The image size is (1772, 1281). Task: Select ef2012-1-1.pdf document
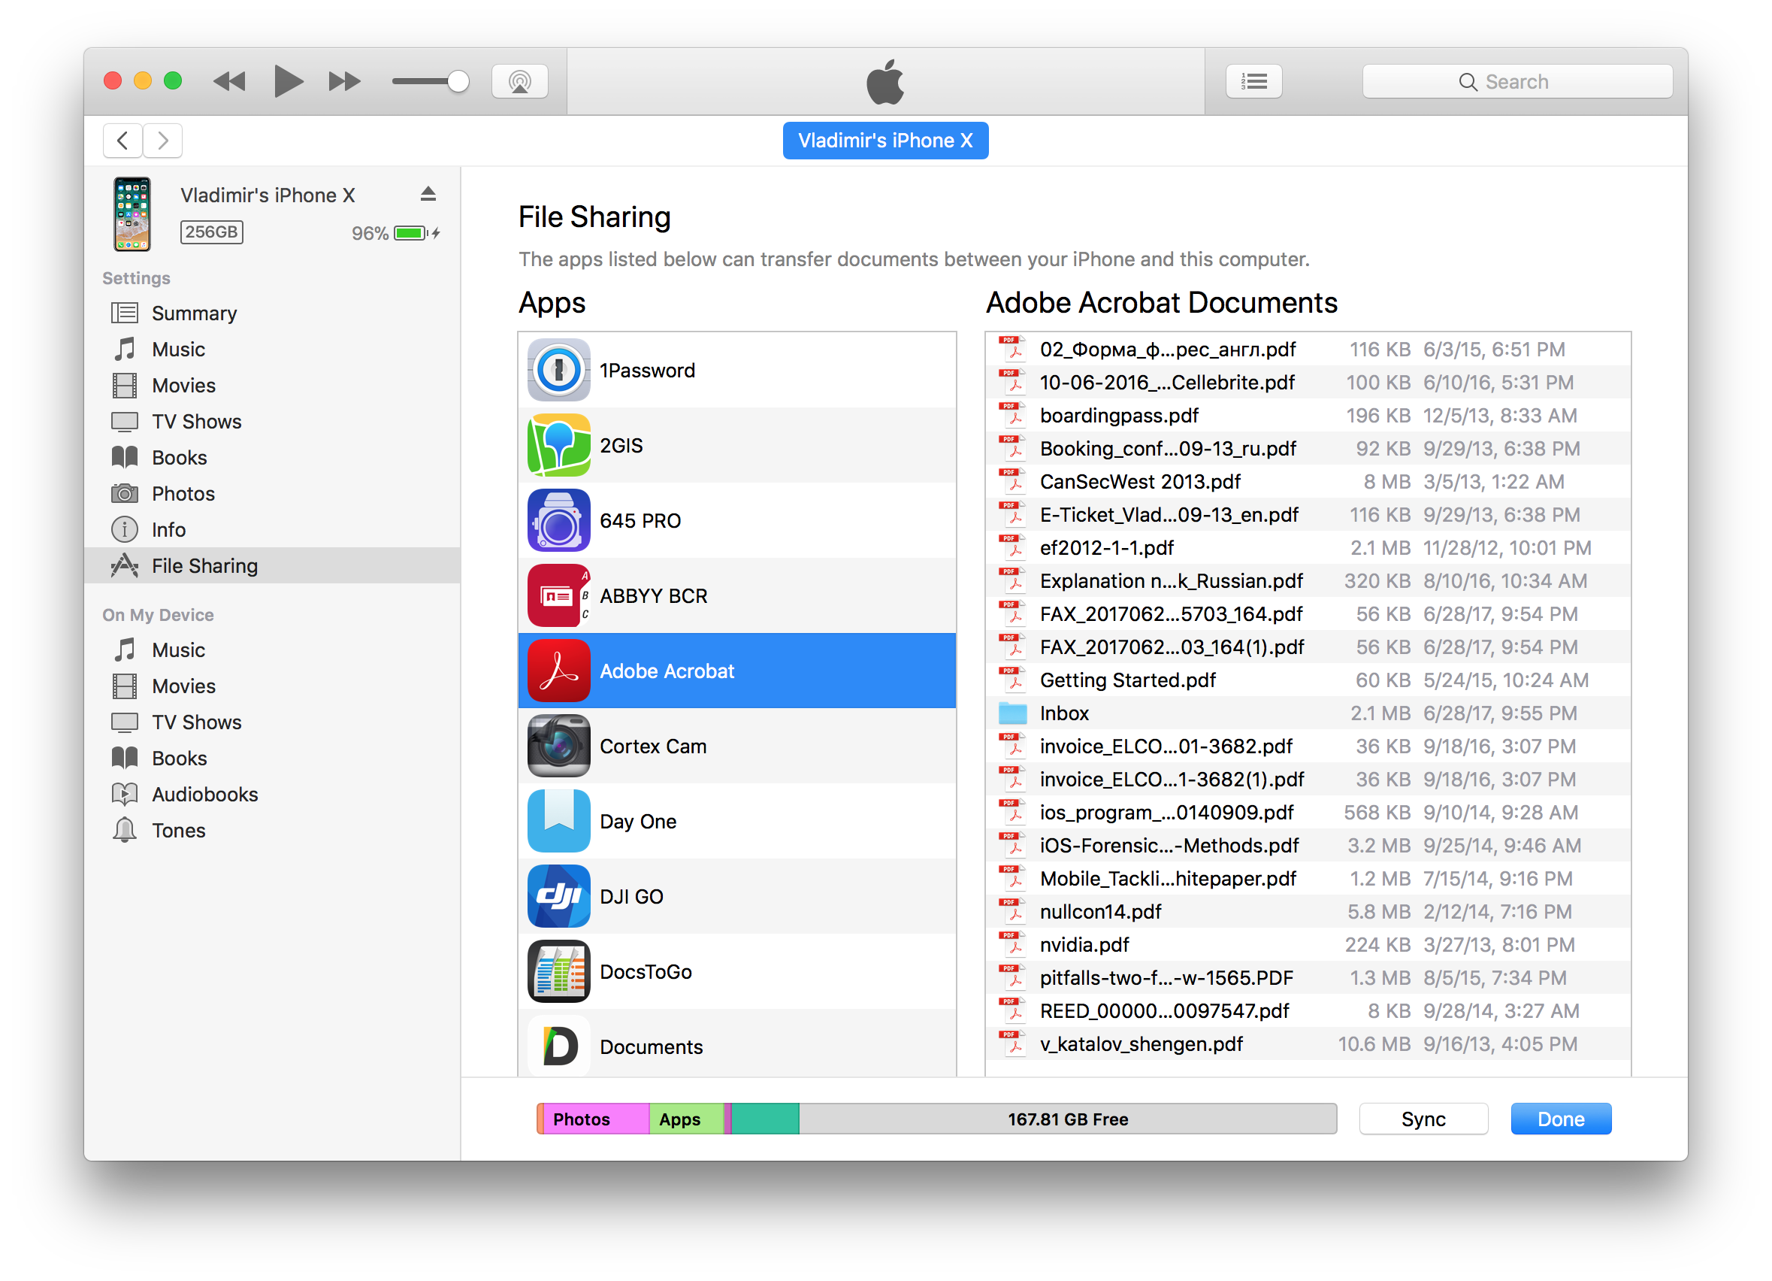click(x=1308, y=547)
